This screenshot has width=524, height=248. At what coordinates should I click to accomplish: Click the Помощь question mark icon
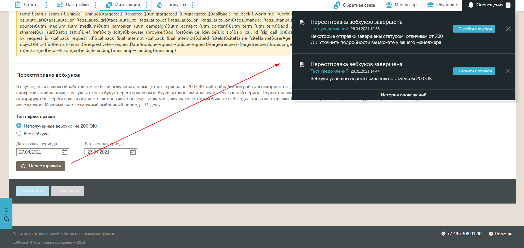pyautogui.click(x=491, y=234)
